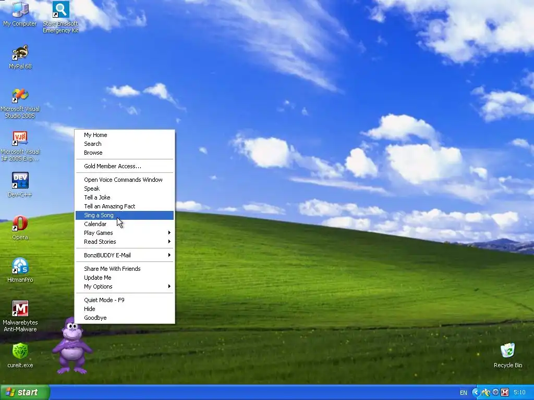Choose My Home from the Bonzi menu
This screenshot has height=400, width=534.
click(x=125, y=135)
